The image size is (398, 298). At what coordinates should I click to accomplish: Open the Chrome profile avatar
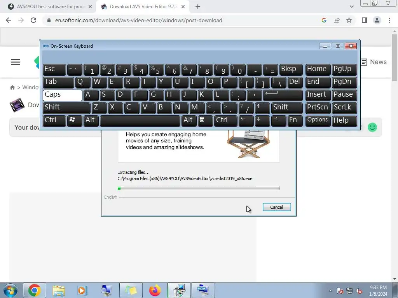[x=377, y=20]
